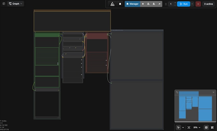217x131 pixels.
Task: Click the bookmark icon in the top toolbar
Action: click(x=120, y=4)
